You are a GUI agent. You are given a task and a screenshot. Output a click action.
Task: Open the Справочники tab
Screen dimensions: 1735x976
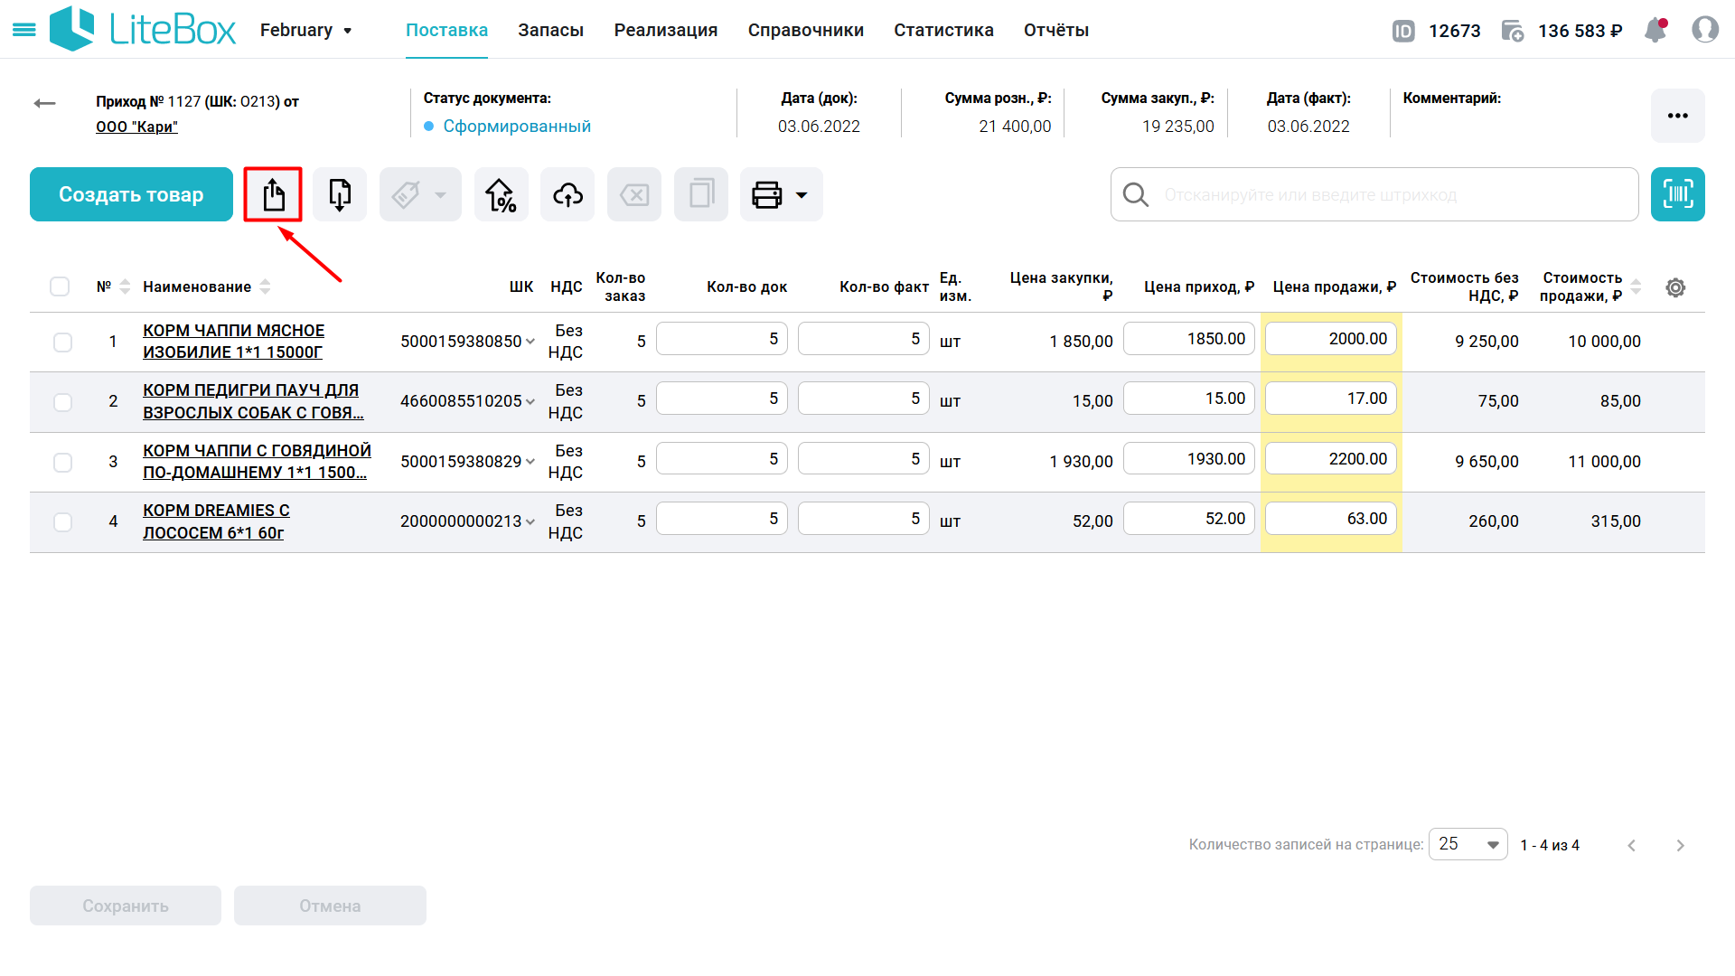806,31
